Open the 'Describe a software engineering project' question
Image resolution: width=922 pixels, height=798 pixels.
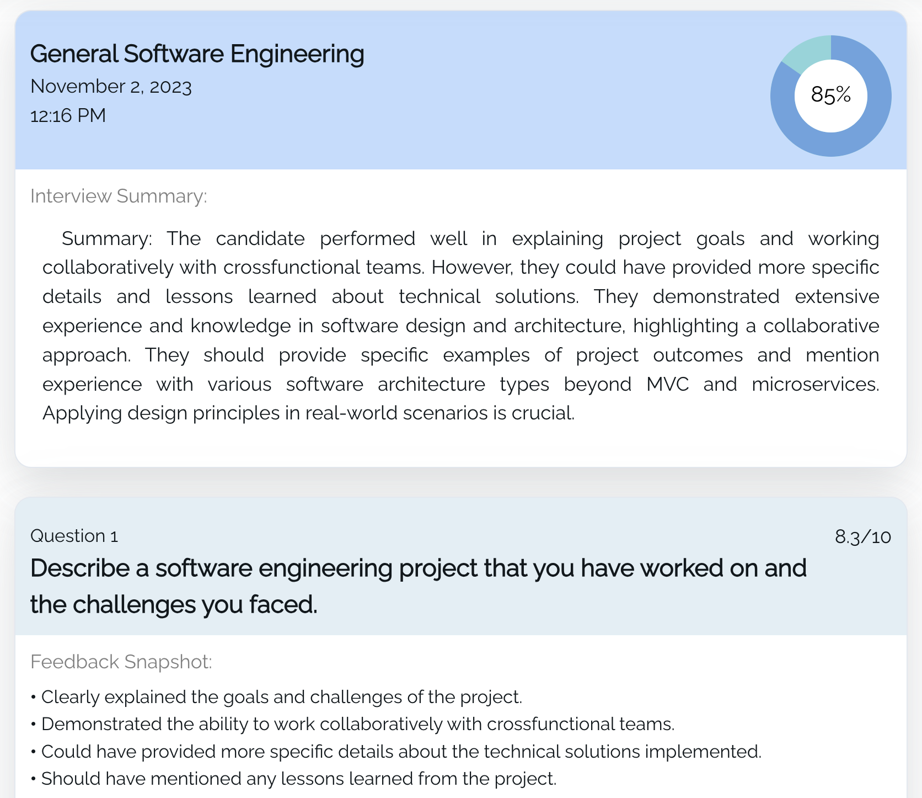point(418,586)
